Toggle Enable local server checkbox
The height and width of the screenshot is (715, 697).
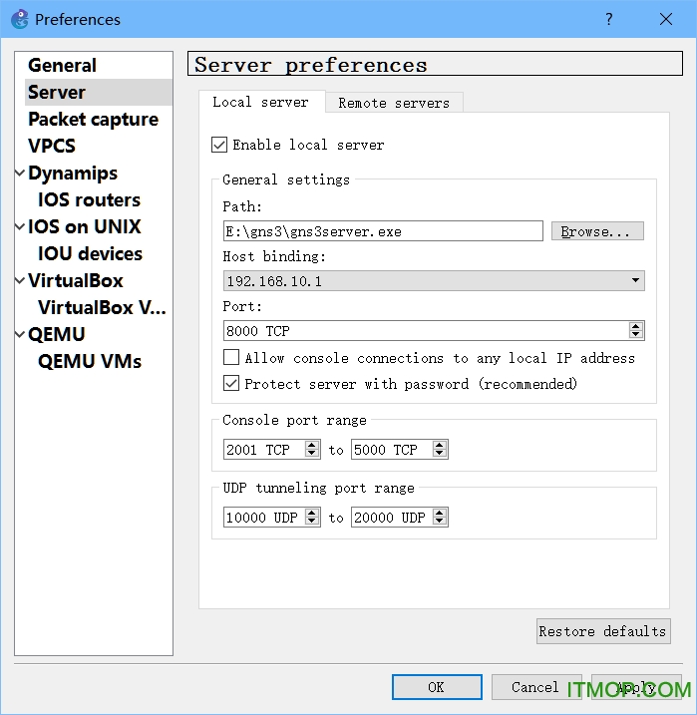tap(219, 145)
